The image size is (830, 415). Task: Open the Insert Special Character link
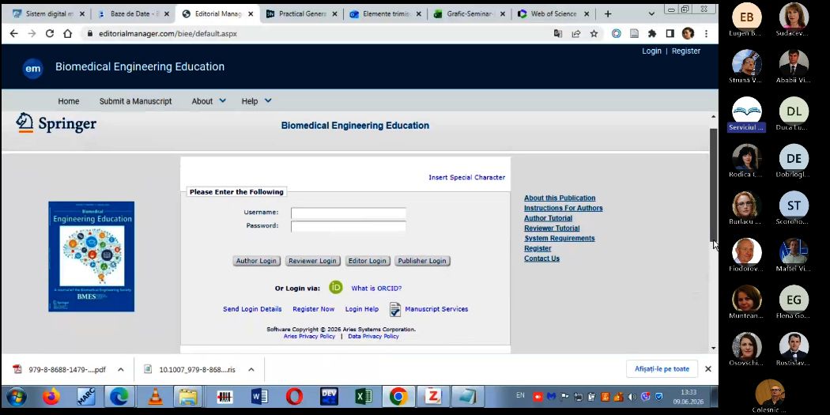click(x=467, y=177)
